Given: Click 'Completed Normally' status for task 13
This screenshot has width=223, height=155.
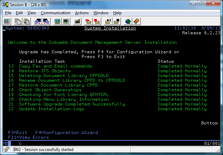Looking at the screenshot, I should point(182,66).
